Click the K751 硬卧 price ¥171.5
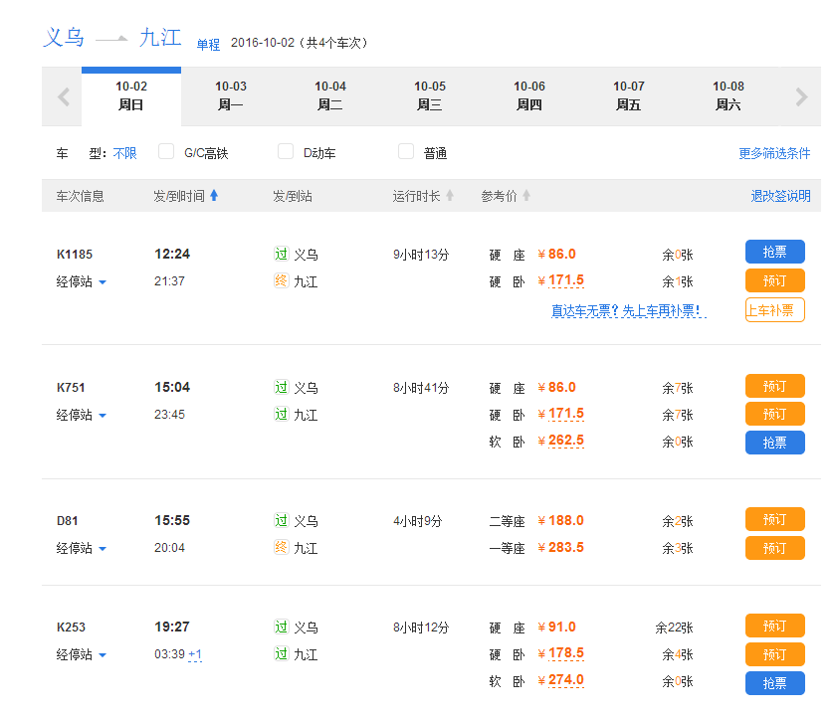Image resolution: width=833 pixels, height=718 pixels. point(561,414)
